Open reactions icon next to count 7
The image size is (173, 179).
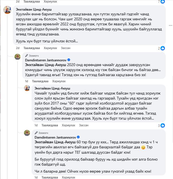click(162, 1)
